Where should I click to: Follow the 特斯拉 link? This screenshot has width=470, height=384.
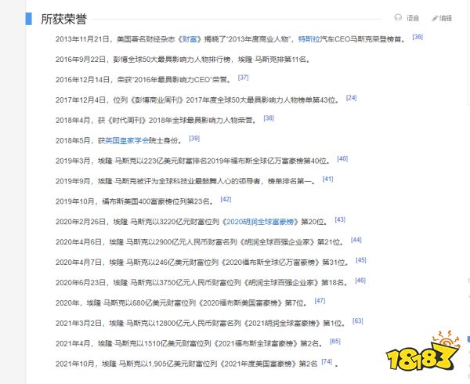click(309, 39)
